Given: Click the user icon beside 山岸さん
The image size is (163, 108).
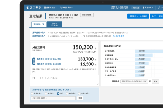Looking at the screenshot, I should tap(143, 8).
